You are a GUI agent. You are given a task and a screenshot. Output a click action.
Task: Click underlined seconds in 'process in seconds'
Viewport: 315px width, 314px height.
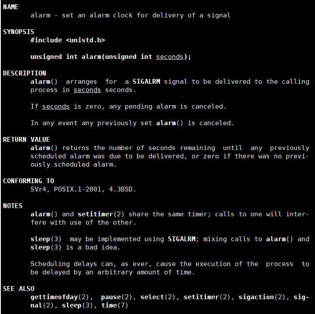87,90
